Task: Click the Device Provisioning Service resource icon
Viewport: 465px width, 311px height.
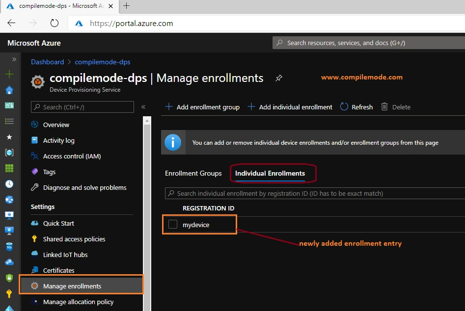Action: pyautogui.click(x=38, y=82)
